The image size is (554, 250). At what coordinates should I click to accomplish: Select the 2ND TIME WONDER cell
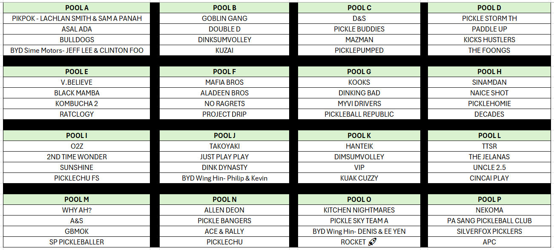tap(77, 157)
